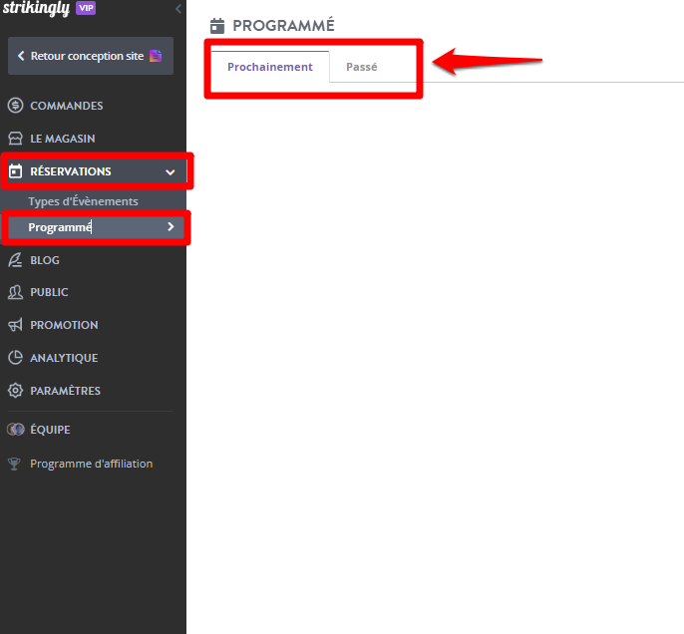
Task: Open the PARAMÈTRES section
Action: click(x=65, y=391)
